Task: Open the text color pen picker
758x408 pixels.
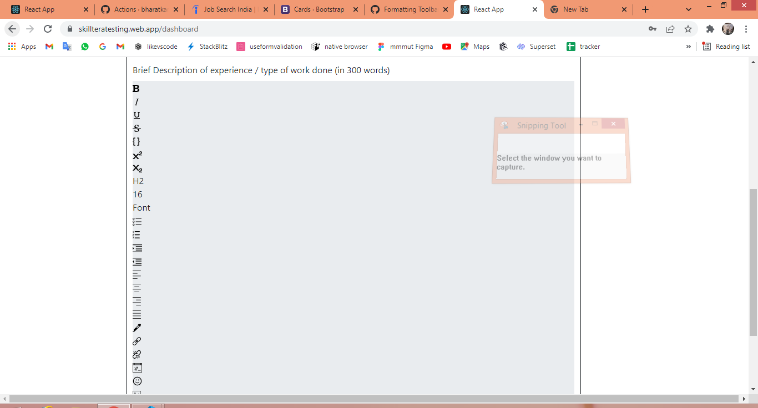Action: click(x=137, y=328)
